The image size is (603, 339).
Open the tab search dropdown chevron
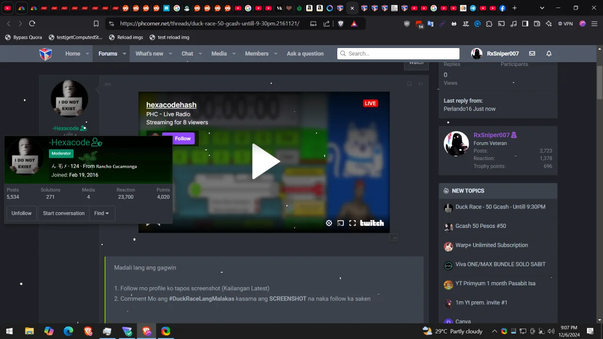click(x=542, y=8)
